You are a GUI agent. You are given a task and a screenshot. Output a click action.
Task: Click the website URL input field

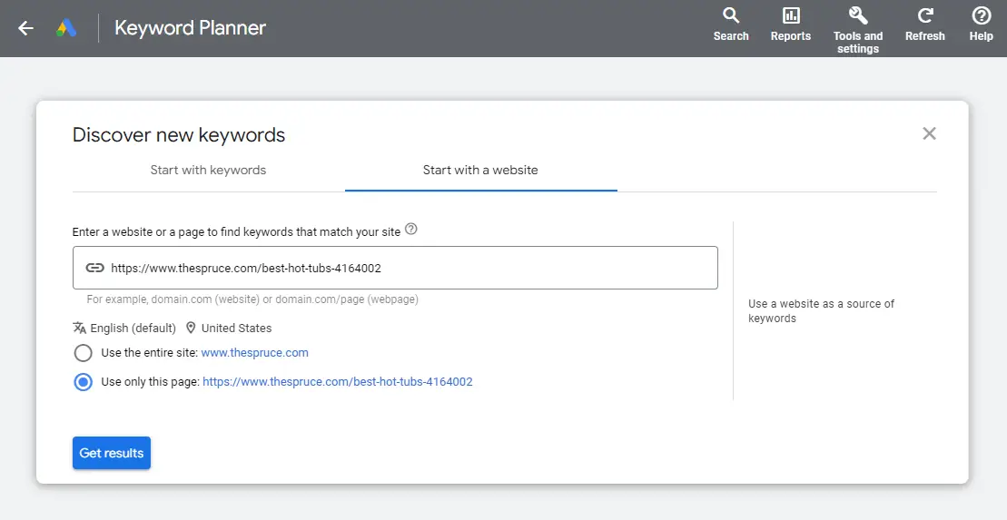coord(395,268)
